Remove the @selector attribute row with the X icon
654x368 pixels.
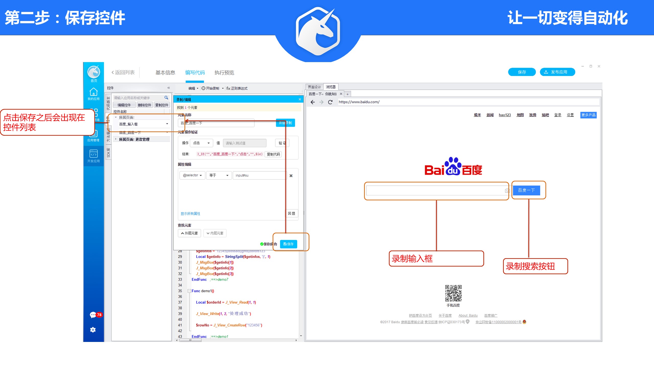point(291,176)
